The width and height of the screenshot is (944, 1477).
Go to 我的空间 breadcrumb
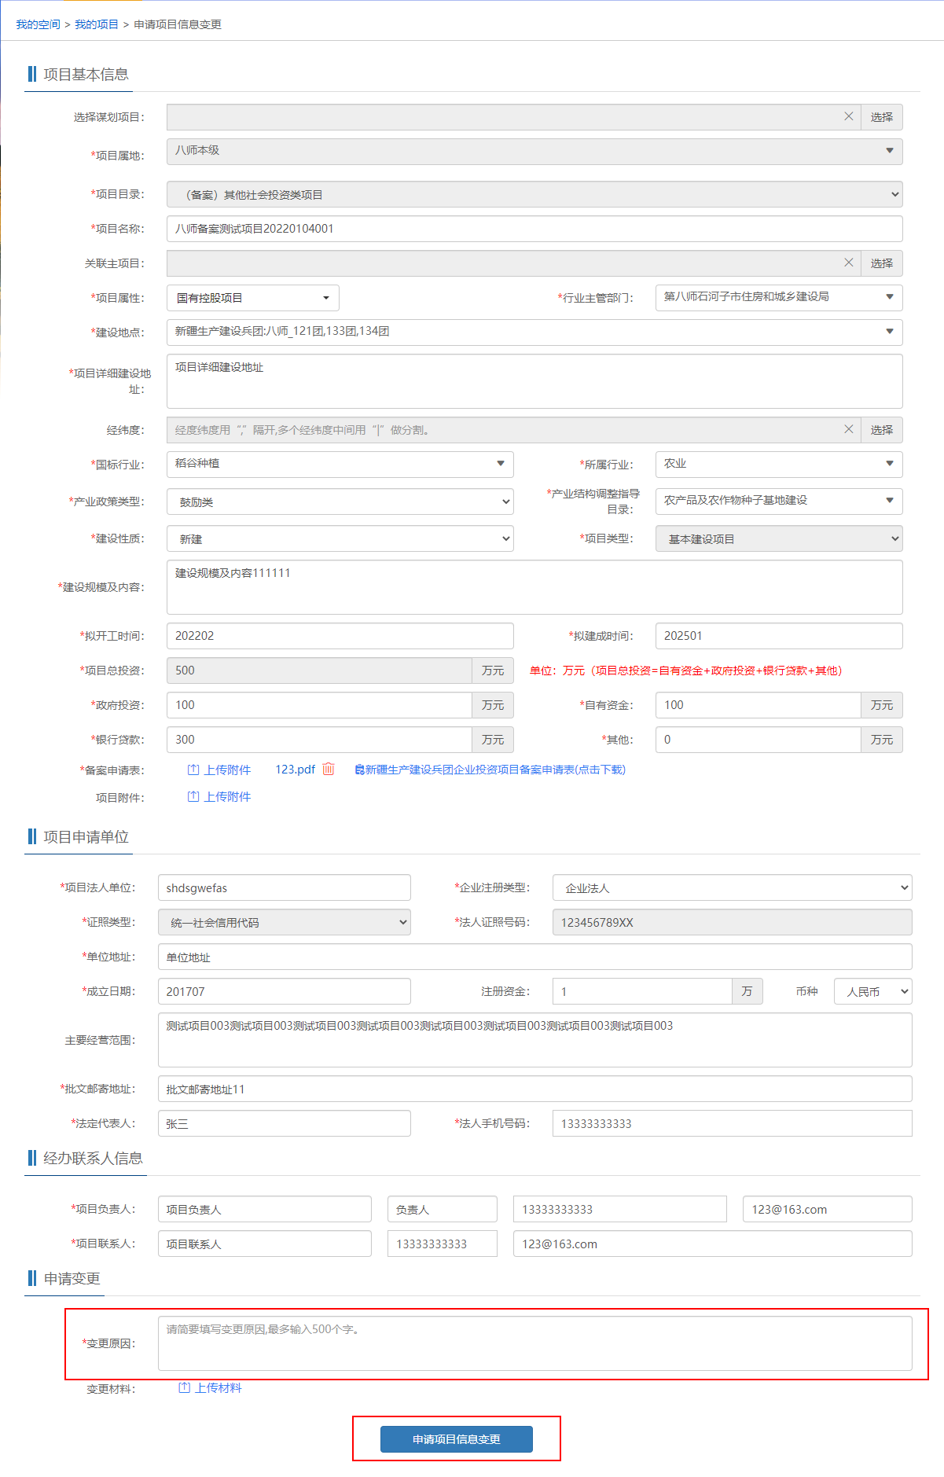(38, 24)
